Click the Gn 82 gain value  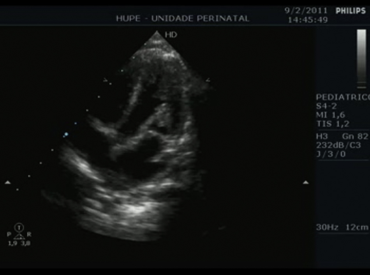point(355,136)
